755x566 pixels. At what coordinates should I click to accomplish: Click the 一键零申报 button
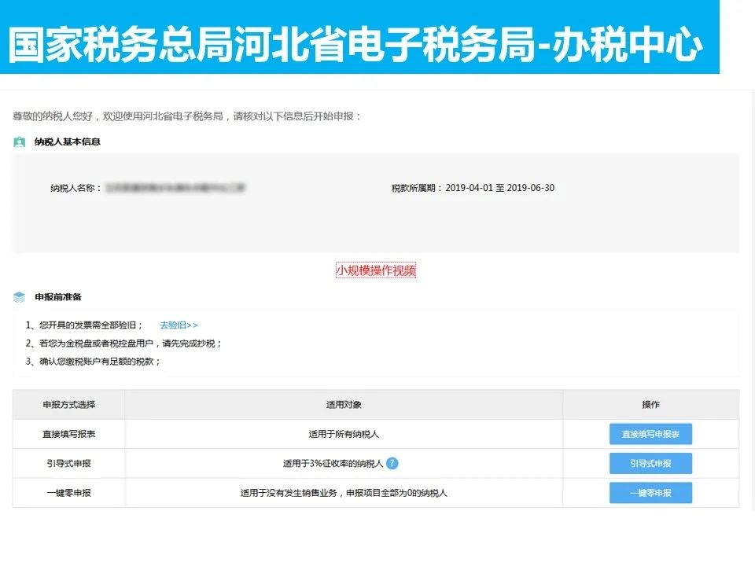(x=650, y=493)
